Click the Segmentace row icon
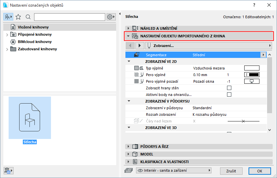Viewport: 277px width, 178px height. 136,55
